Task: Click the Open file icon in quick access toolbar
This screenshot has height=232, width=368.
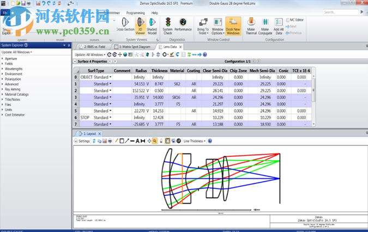Action: coord(18,3)
